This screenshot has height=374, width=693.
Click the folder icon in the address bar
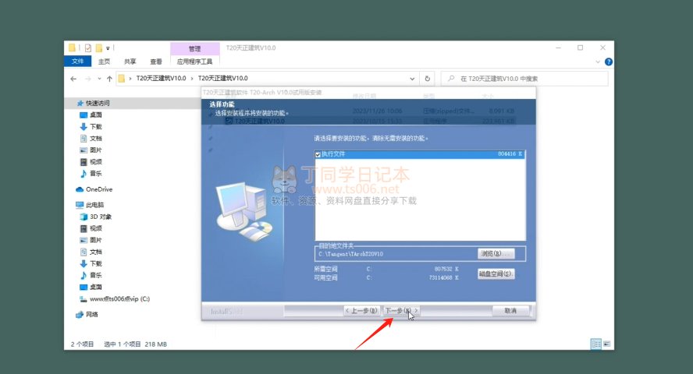(122, 79)
